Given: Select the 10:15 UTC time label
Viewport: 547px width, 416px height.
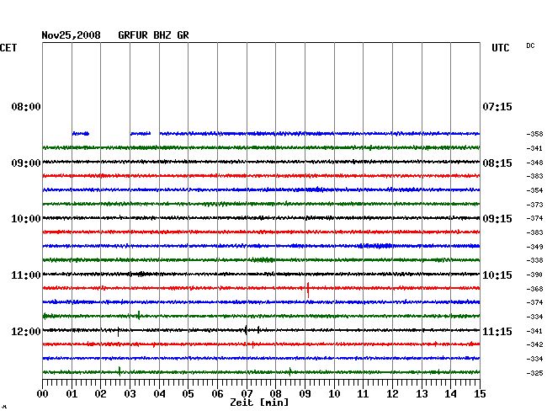Looking at the screenshot, I should [497, 275].
